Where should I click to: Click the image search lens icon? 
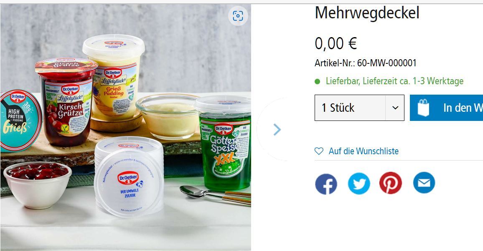click(238, 16)
